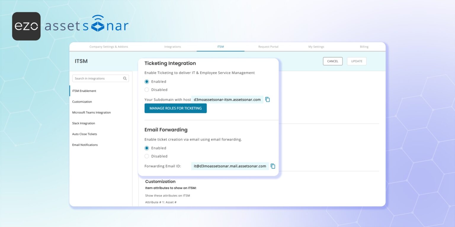The width and height of the screenshot is (455, 227).
Task: Click the Customization section heading
Action: click(x=160, y=181)
